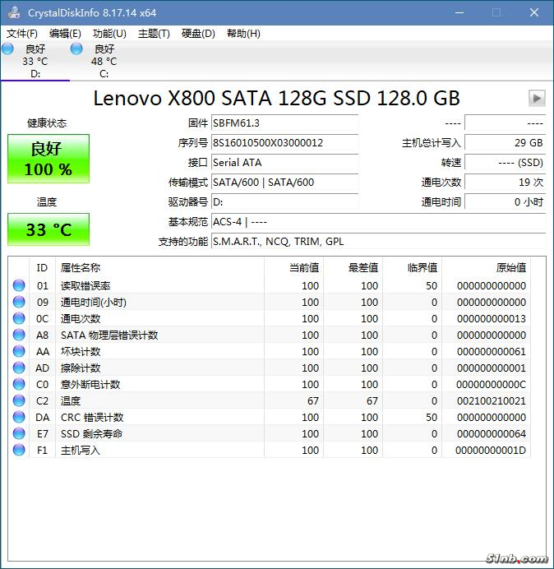Open the 功能(U) menu

click(109, 34)
